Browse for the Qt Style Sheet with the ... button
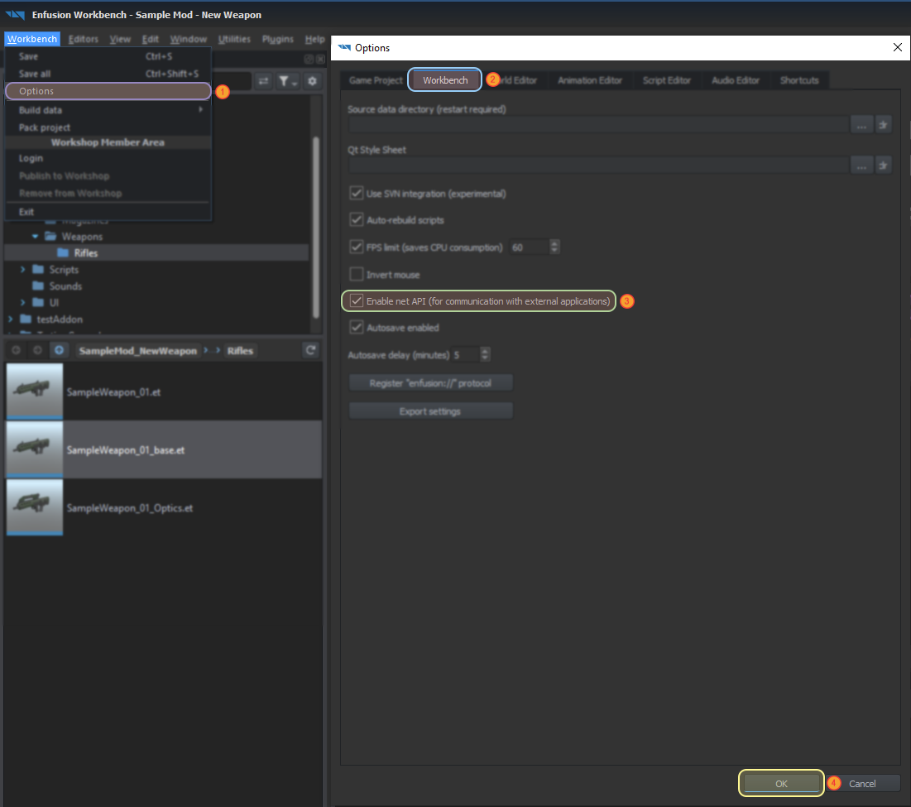This screenshot has height=807, width=911. click(861, 165)
